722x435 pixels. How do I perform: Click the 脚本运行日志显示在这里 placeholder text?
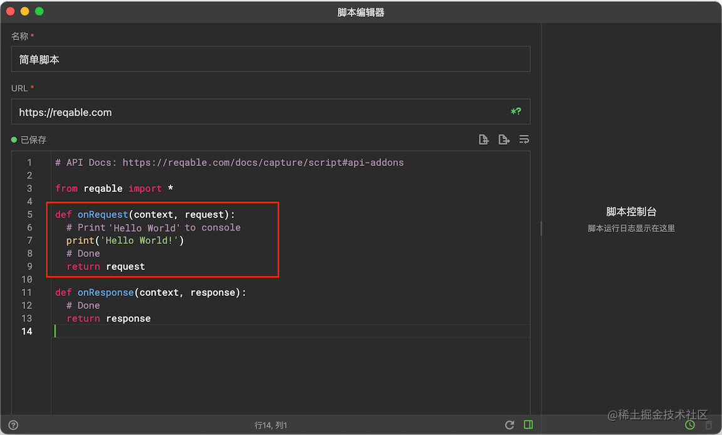tap(631, 228)
